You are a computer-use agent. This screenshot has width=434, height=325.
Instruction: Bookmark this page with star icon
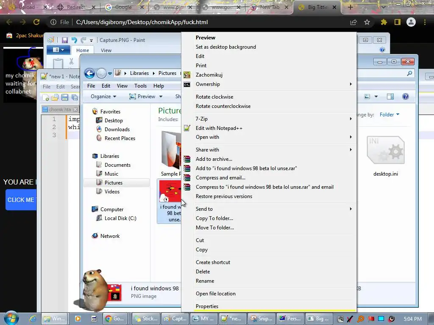point(367,22)
